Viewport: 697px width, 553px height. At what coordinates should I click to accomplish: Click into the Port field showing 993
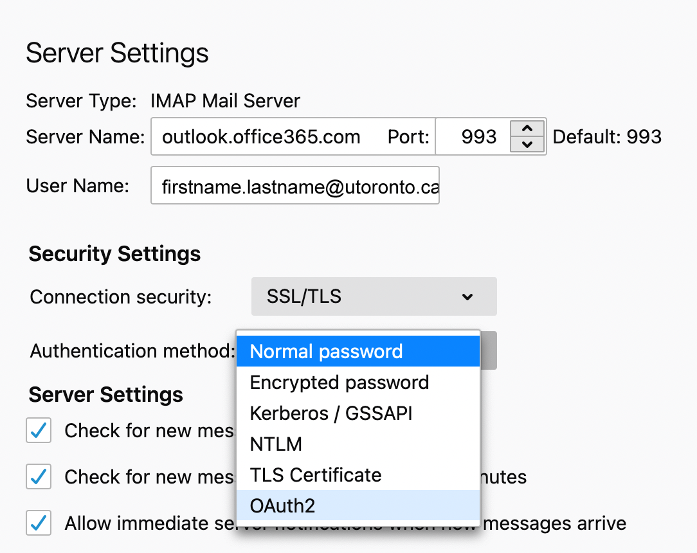(473, 136)
